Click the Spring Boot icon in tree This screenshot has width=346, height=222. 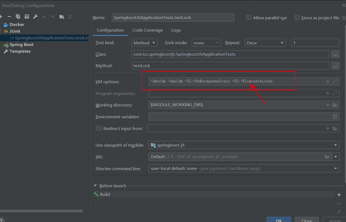pos(6,45)
